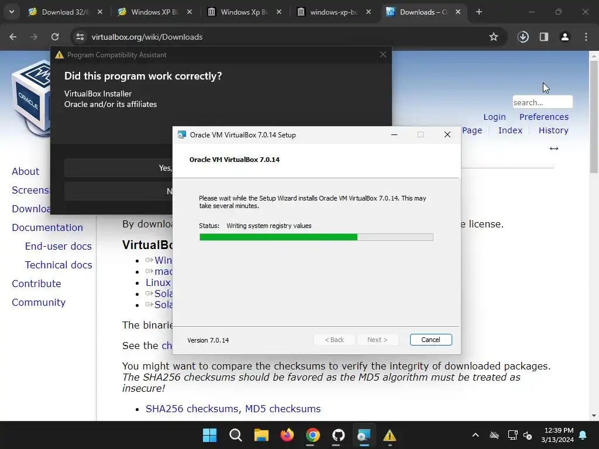599x449 pixels.
Task: Open a new browser tab
Action: 478,12
